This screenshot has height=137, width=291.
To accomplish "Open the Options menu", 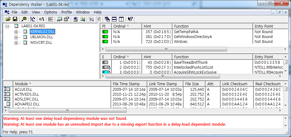I will pyautogui.click(x=51, y=12).
